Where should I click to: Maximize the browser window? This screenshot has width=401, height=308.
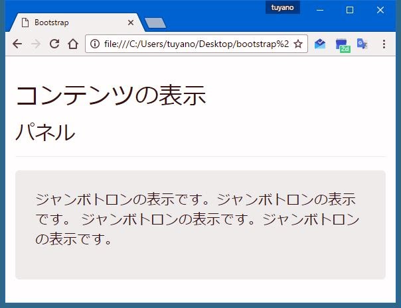[x=350, y=9]
